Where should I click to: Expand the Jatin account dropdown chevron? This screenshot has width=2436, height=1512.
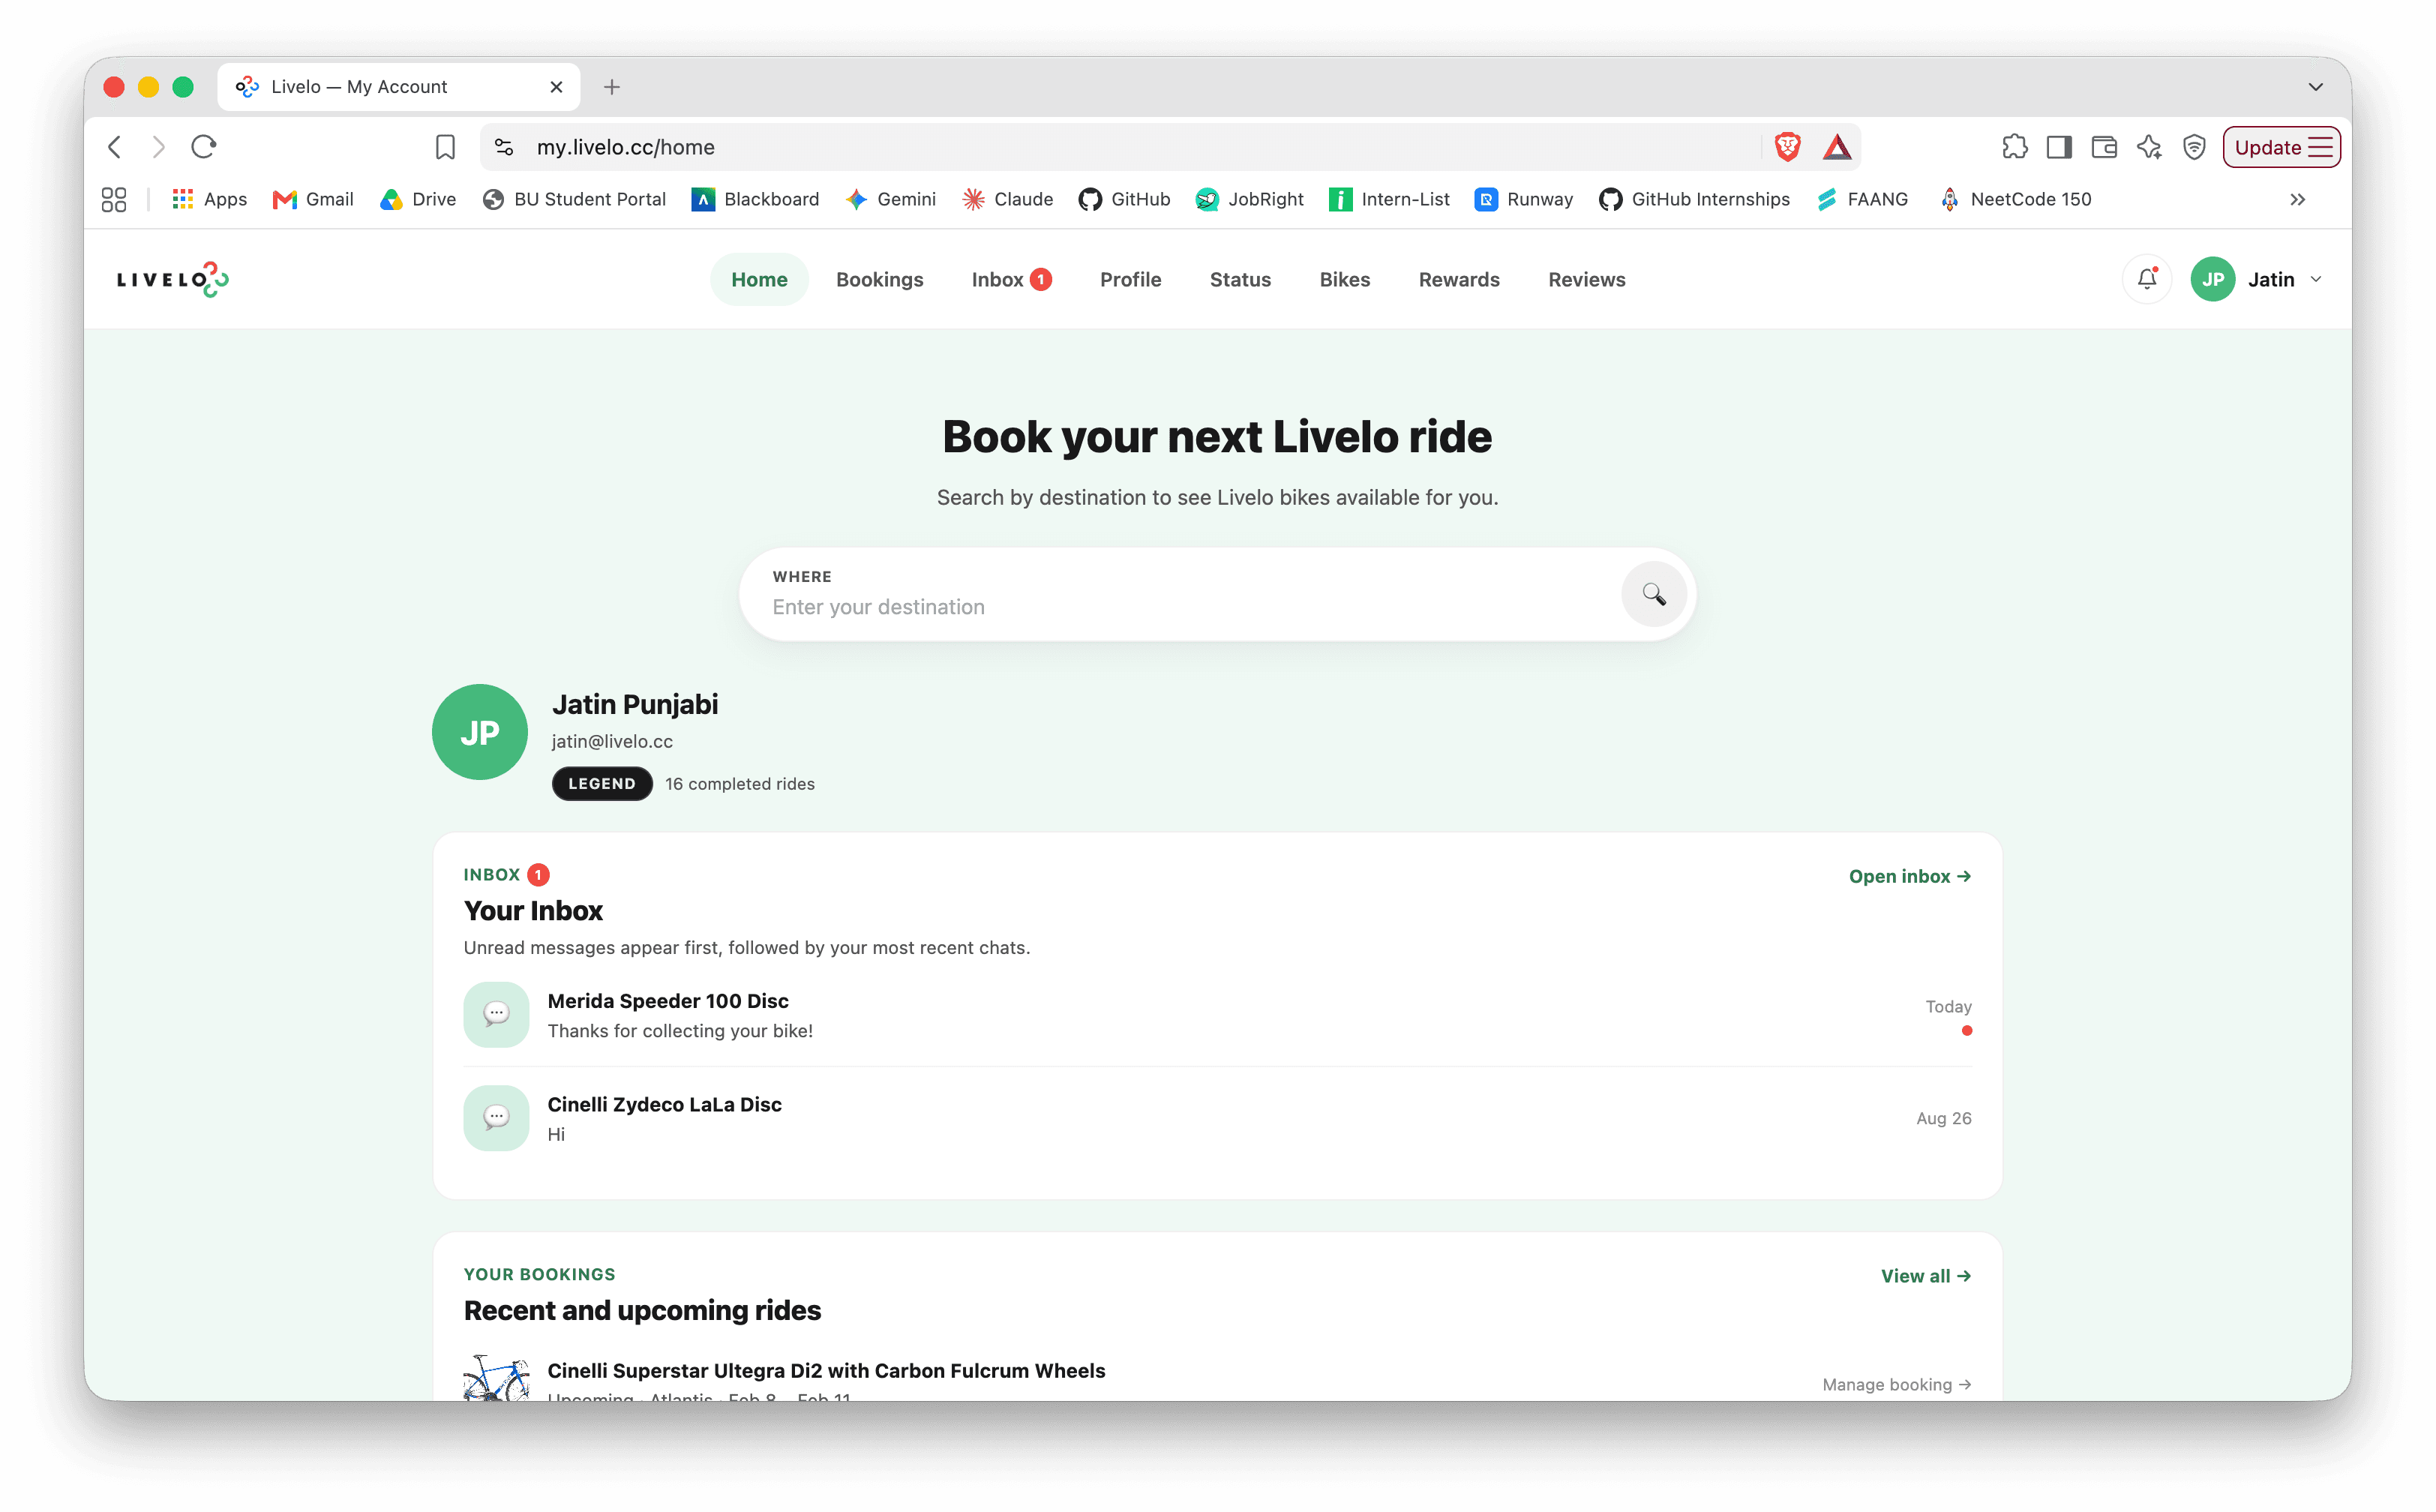point(2316,280)
